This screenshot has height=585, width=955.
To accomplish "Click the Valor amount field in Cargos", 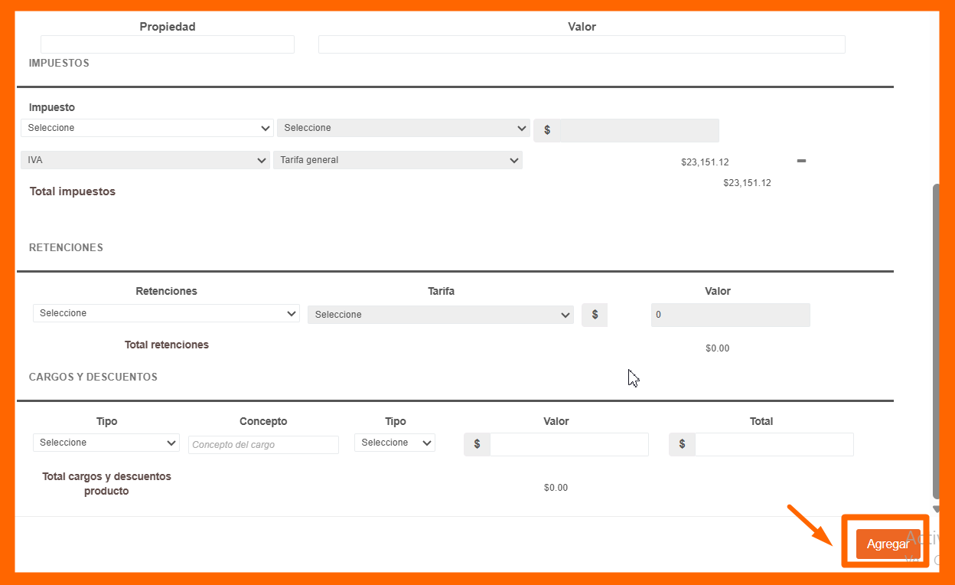I will (569, 444).
